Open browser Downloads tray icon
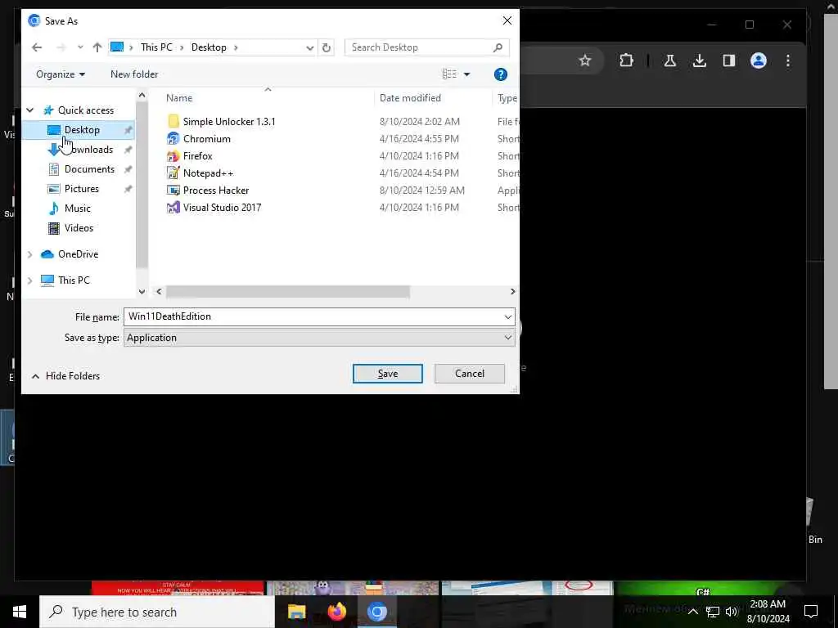The image size is (838, 628). pyautogui.click(x=699, y=61)
